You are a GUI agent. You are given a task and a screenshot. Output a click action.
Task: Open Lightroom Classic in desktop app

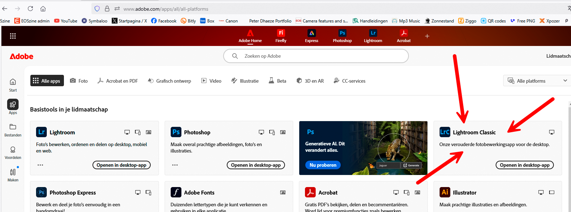(x=525, y=165)
